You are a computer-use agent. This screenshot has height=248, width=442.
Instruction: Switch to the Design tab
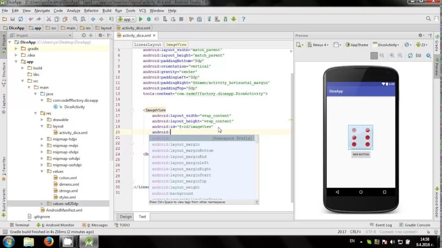(126, 217)
